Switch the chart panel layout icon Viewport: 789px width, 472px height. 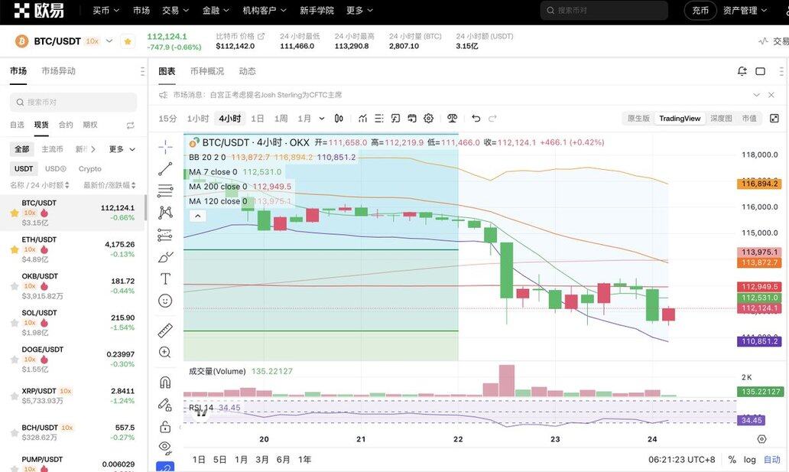[x=760, y=71]
